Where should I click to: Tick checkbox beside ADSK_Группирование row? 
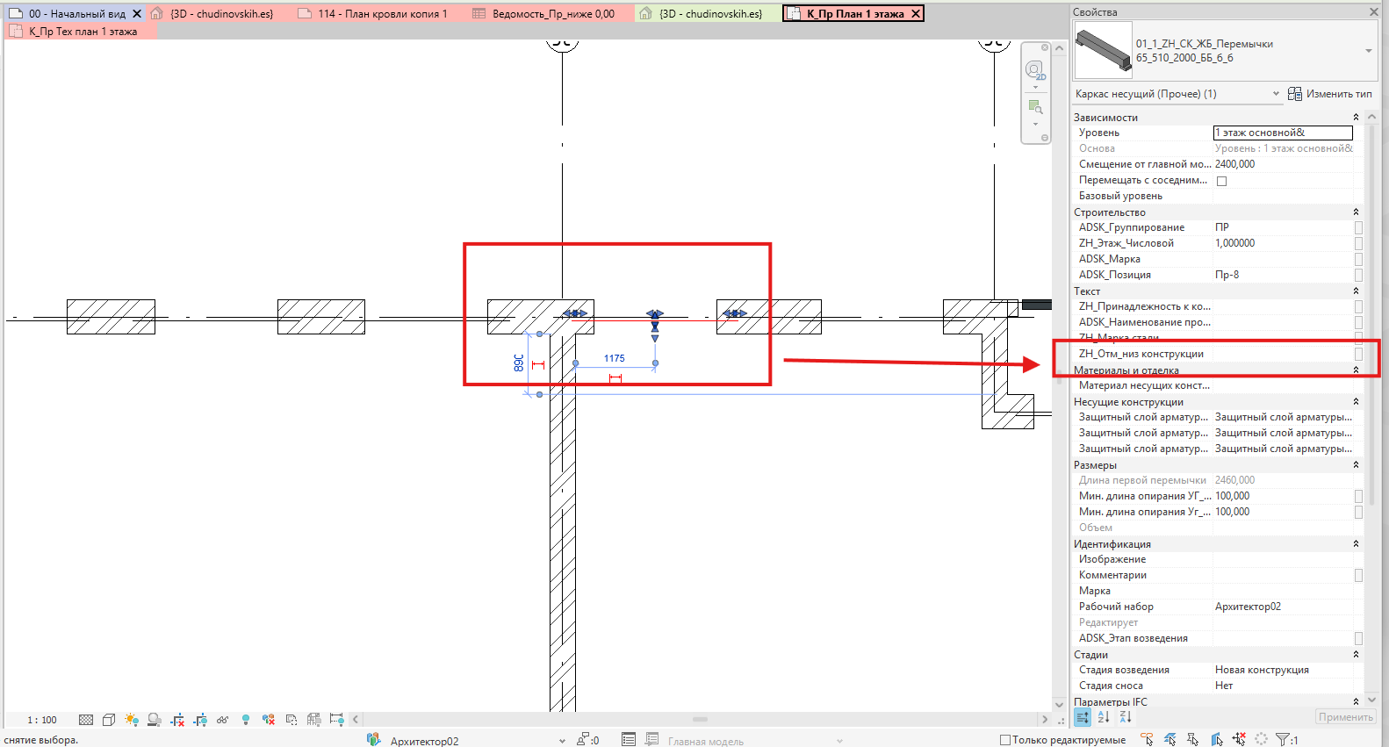click(x=1358, y=227)
